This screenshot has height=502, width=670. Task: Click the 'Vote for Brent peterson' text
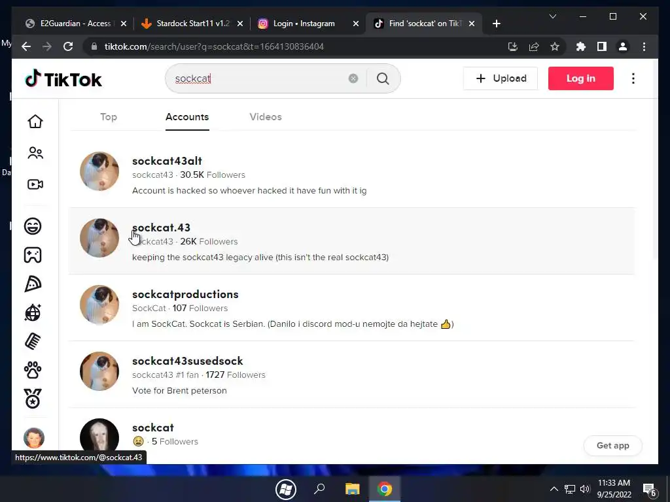pyautogui.click(x=179, y=391)
